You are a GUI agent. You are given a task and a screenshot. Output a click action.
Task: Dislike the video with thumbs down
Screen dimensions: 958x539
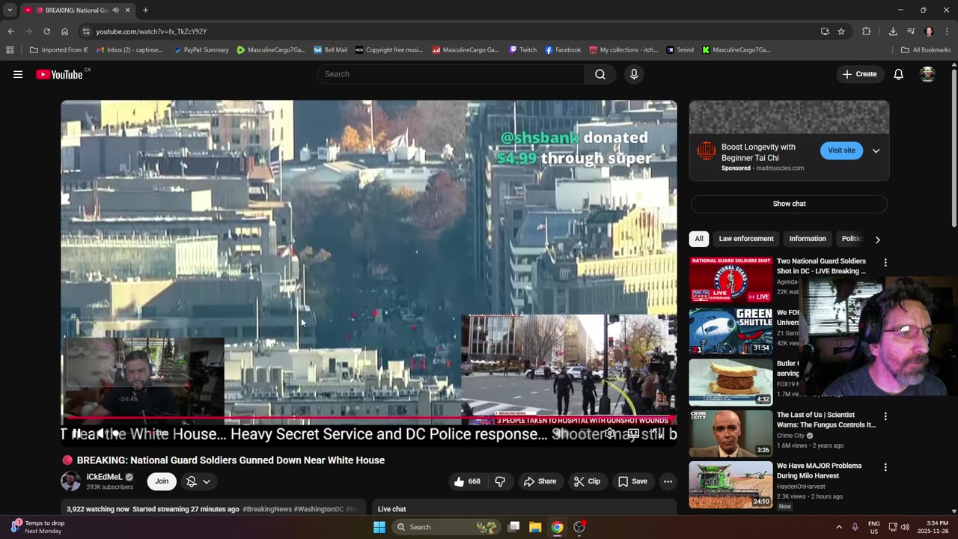coord(501,481)
